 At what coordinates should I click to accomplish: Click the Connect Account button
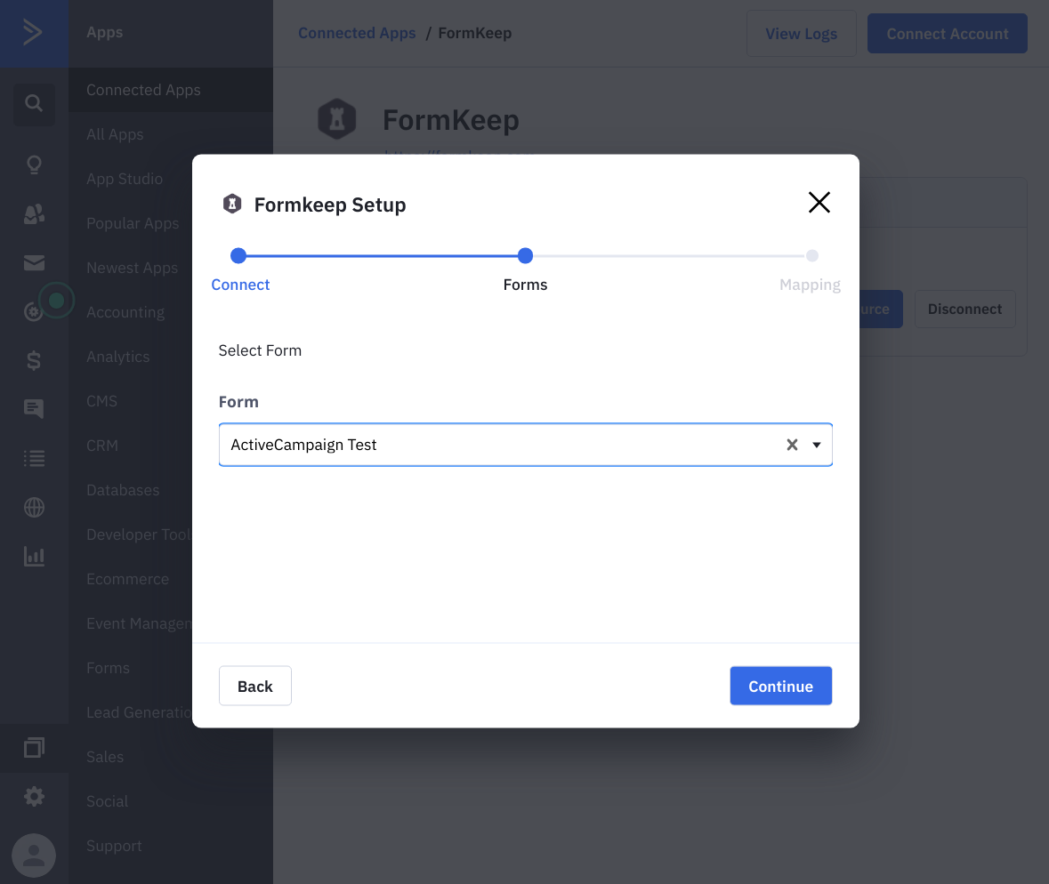click(x=948, y=34)
